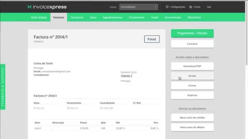The height and width of the screenshot is (139, 248).
Task: Download the invoice PDF
Action: click(x=192, y=66)
